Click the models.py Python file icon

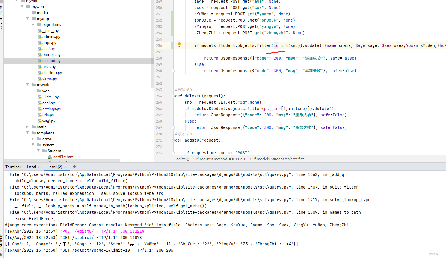[x=39, y=55]
